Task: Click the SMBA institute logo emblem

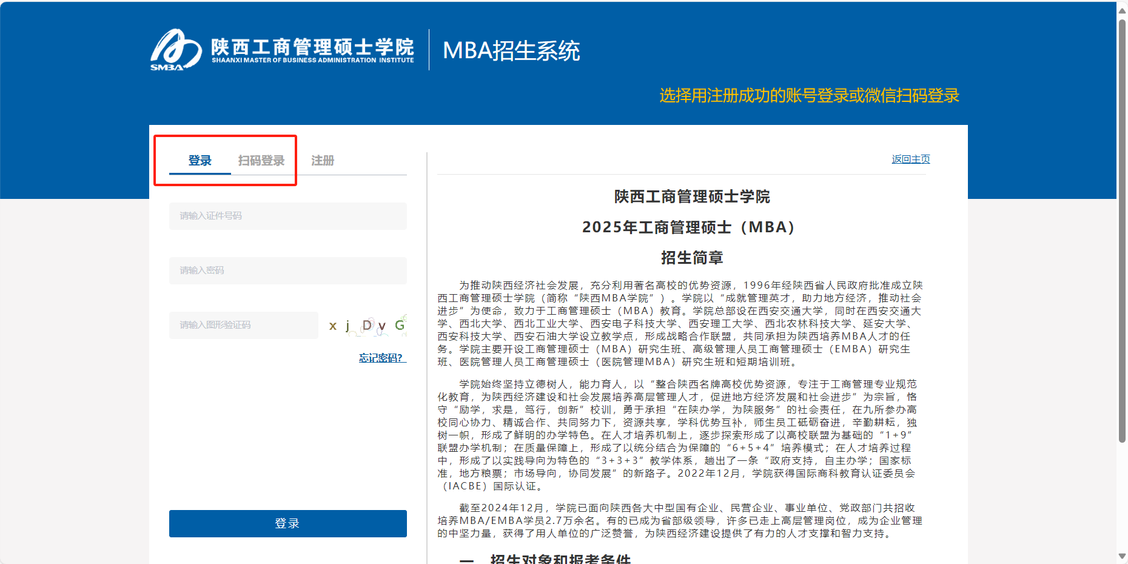Action: (x=175, y=50)
